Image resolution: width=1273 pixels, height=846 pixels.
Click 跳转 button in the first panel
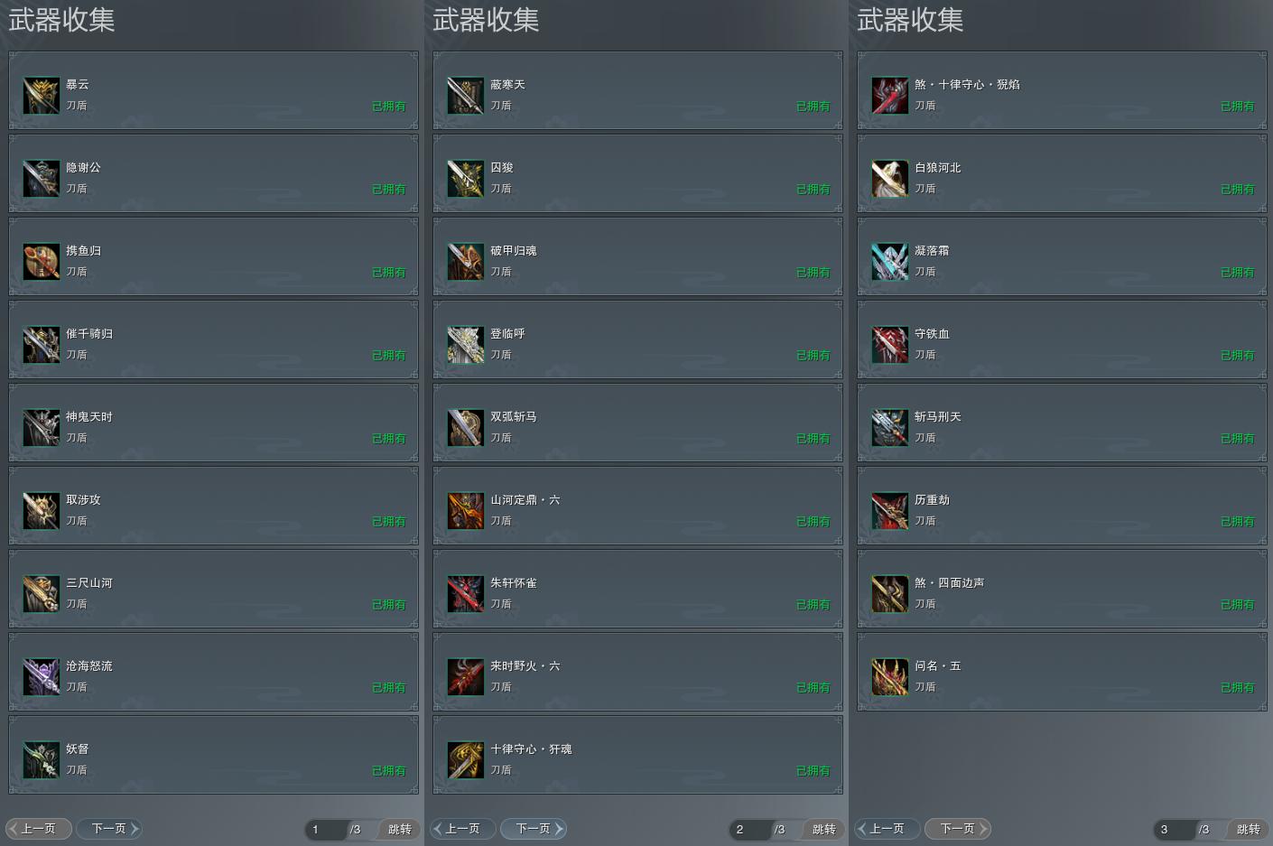pyautogui.click(x=399, y=829)
